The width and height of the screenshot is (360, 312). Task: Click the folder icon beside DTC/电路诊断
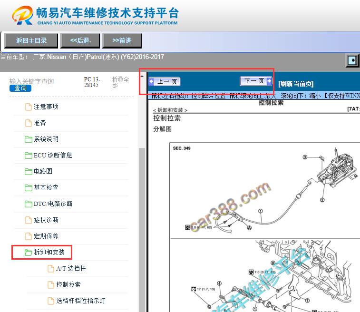pyautogui.click(x=28, y=204)
